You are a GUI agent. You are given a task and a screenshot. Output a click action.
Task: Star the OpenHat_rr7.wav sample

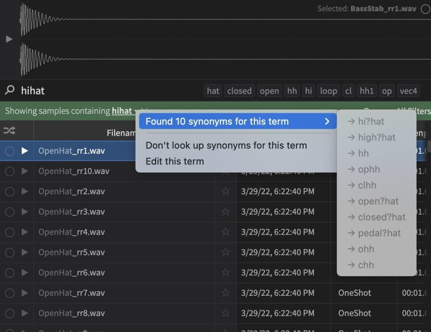[x=226, y=293]
